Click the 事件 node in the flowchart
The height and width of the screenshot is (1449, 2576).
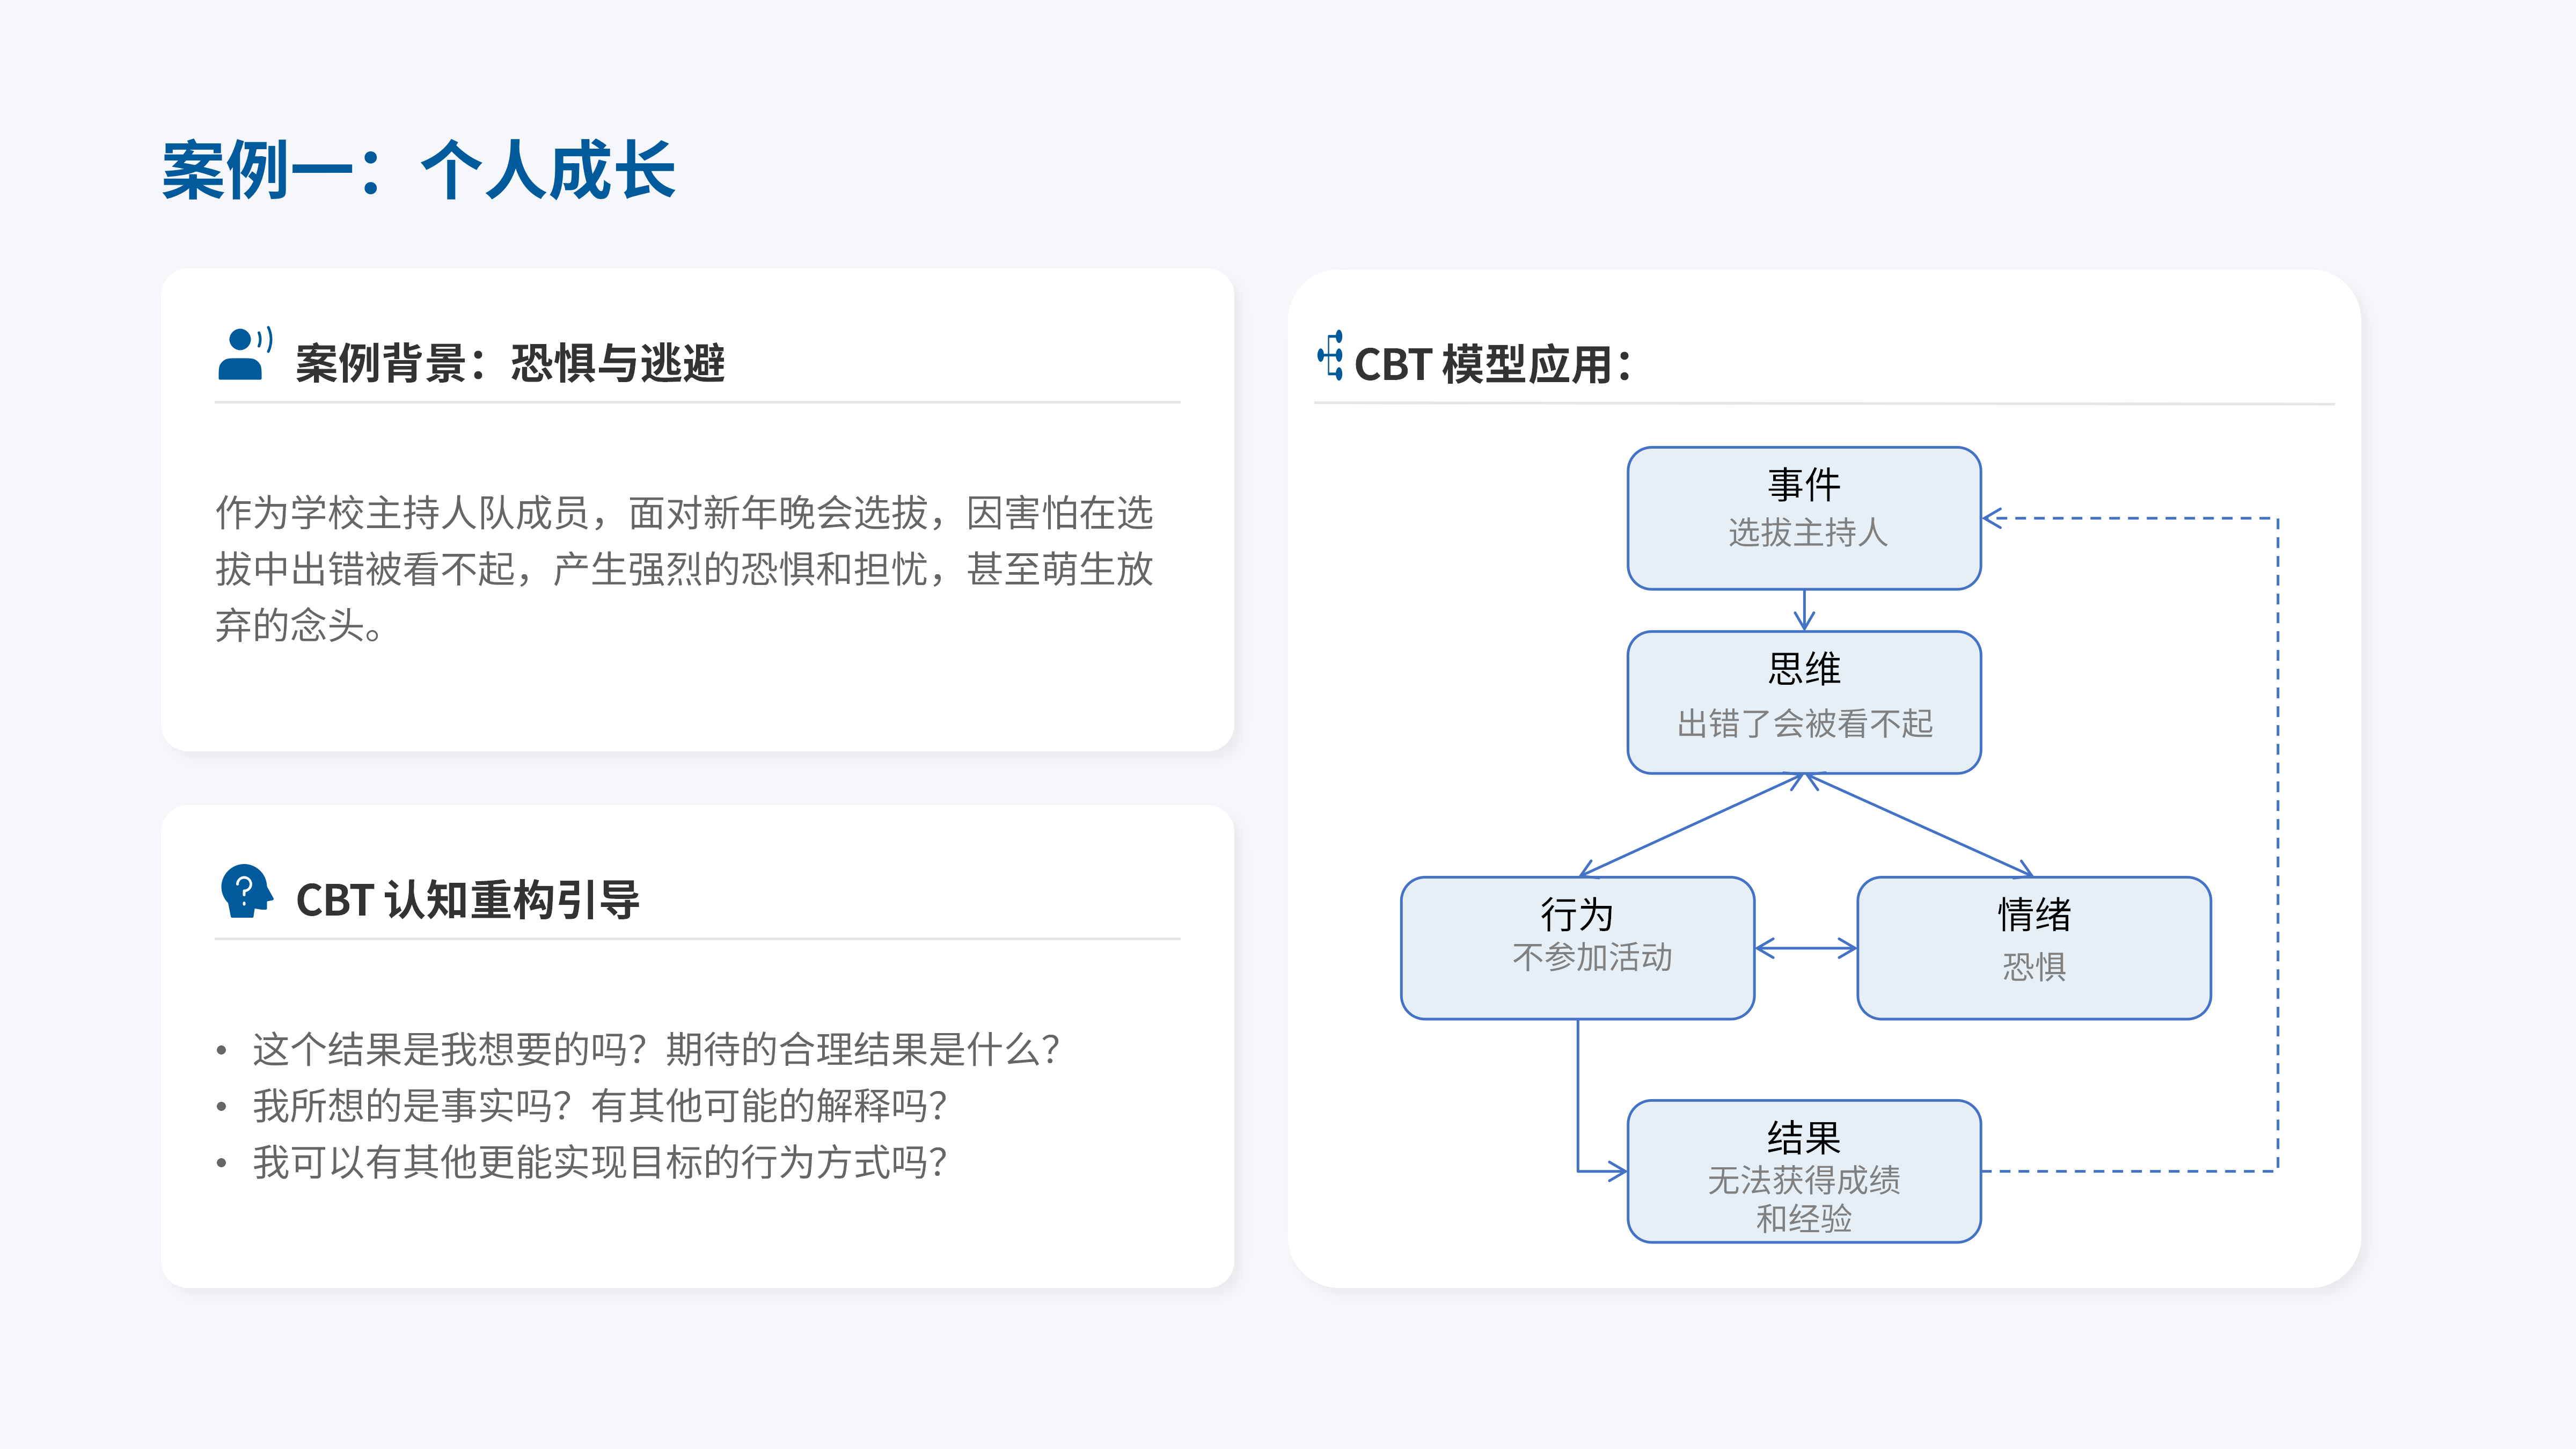pos(1803,516)
